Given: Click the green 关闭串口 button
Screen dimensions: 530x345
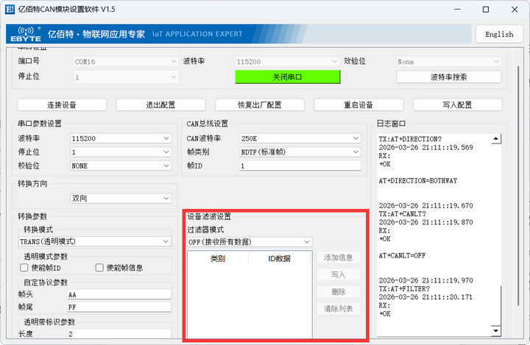Looking at the screenshot, I should (x=287, y=77).
